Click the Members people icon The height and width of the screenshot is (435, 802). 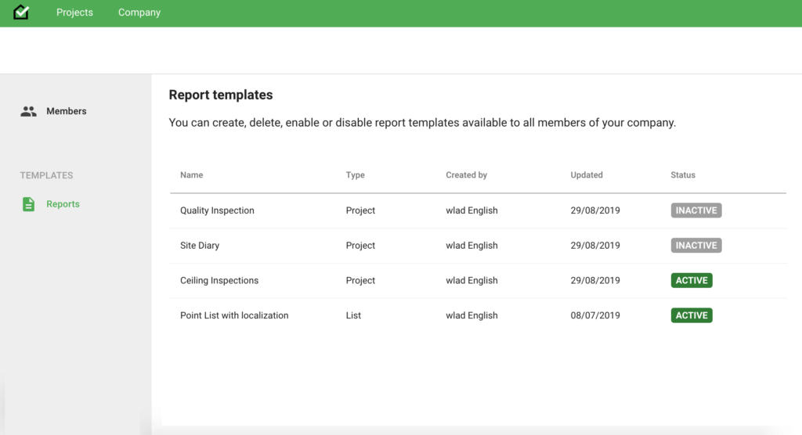coord(29,111)
